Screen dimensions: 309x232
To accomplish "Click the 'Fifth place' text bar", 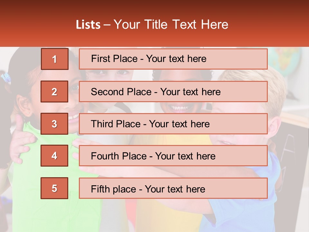I will coord(173,188).
